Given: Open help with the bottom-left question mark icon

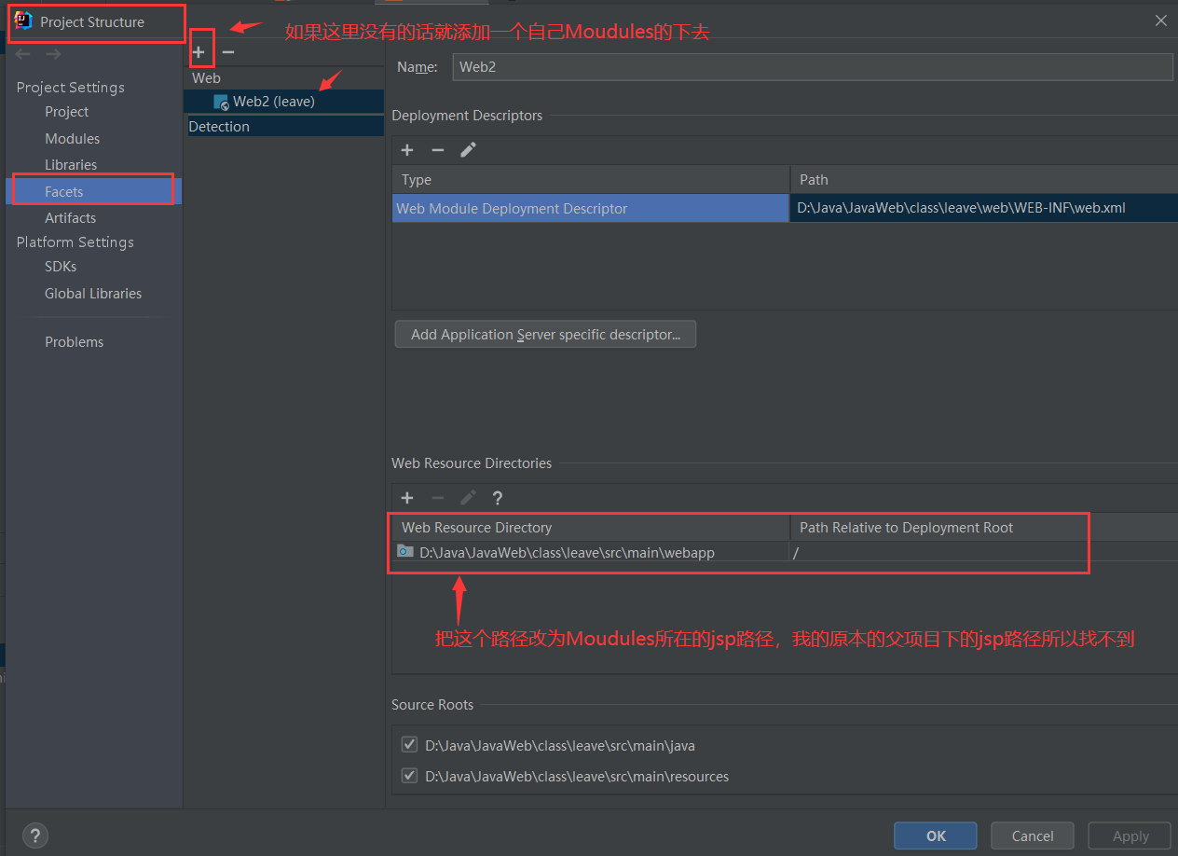Looking at the screenshot, I should pyautogui.click(x=34, y=835).
